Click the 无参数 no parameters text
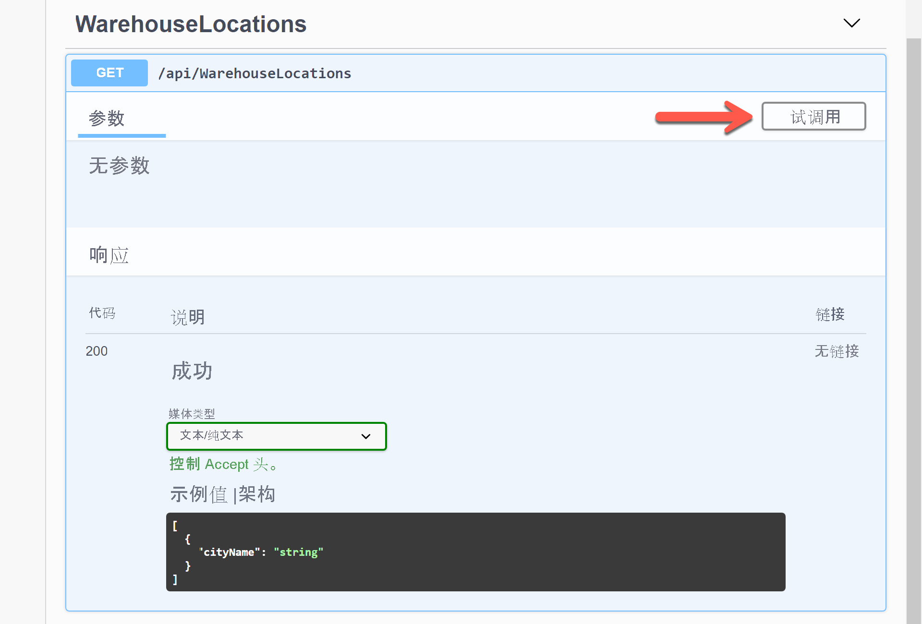This screenshot has width=922, height=624. (x=119, y=166)
